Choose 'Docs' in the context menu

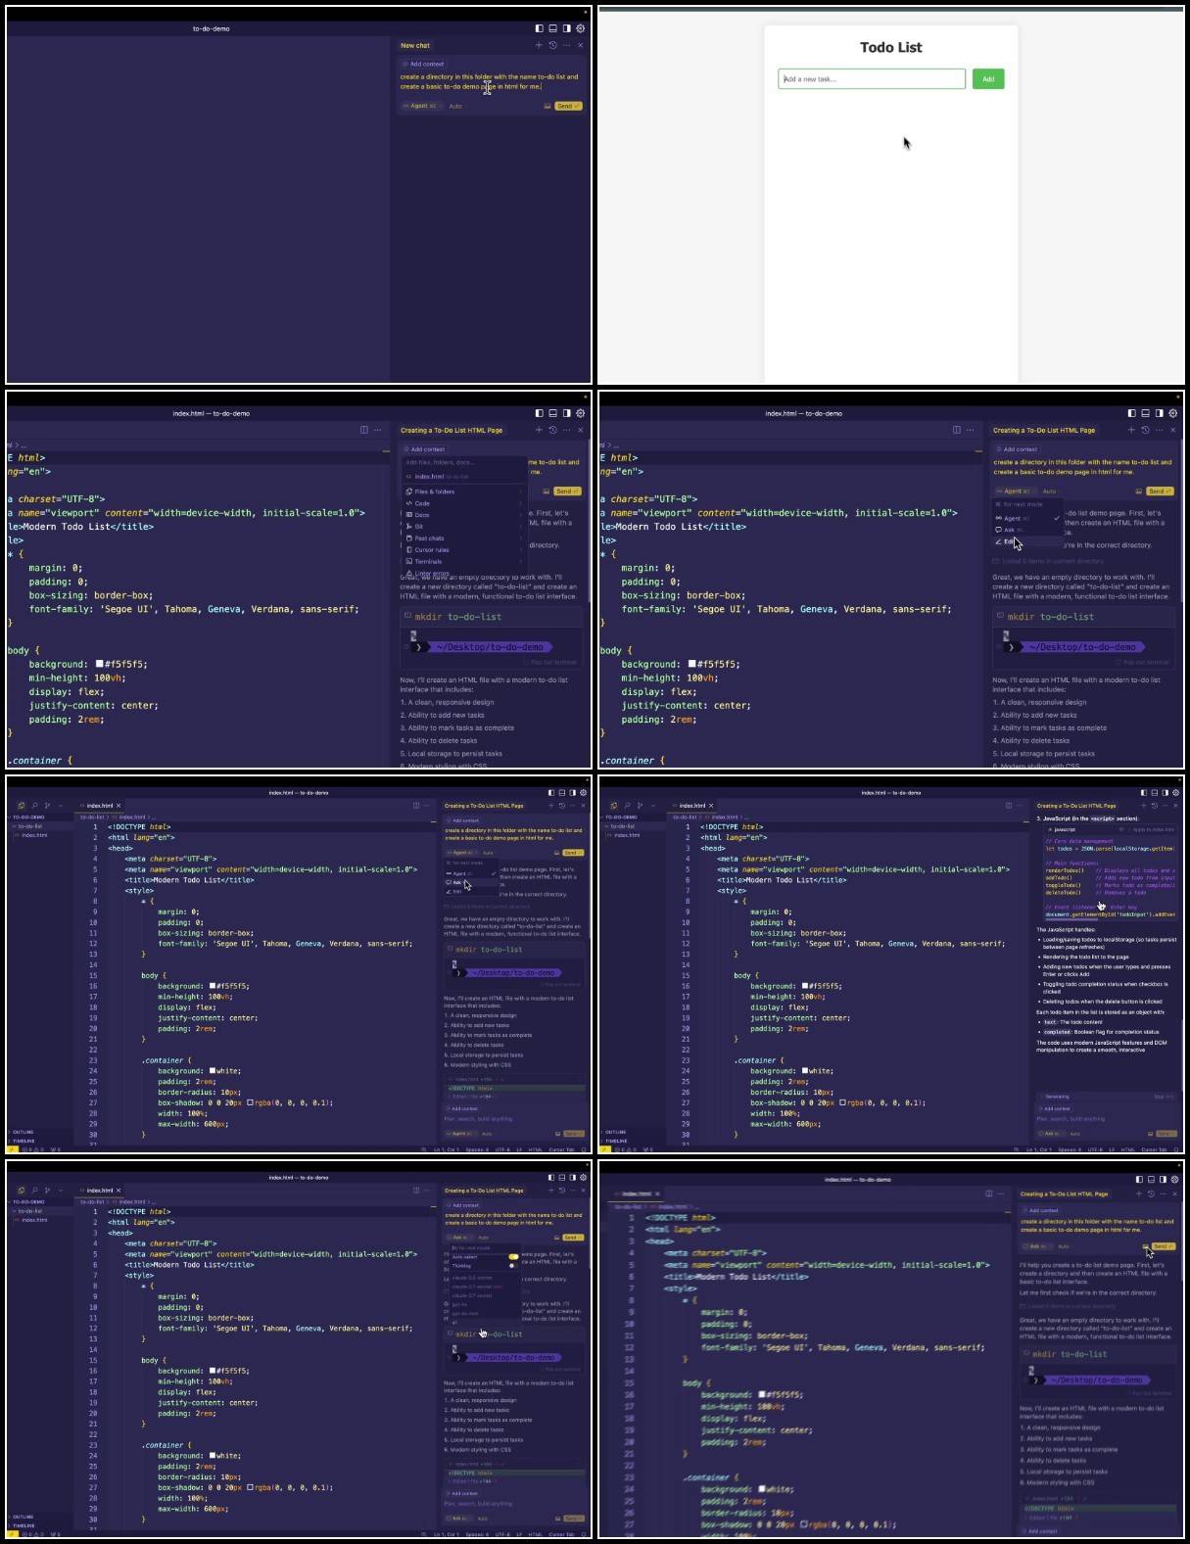pyautogui.click(x=463, y=515)
